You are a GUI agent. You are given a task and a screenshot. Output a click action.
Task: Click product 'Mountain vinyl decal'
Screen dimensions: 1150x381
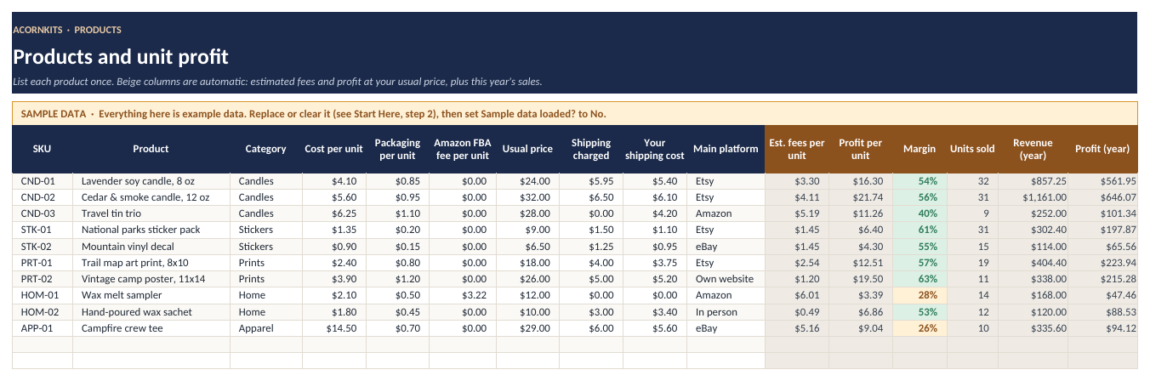(x=151, y=246)
